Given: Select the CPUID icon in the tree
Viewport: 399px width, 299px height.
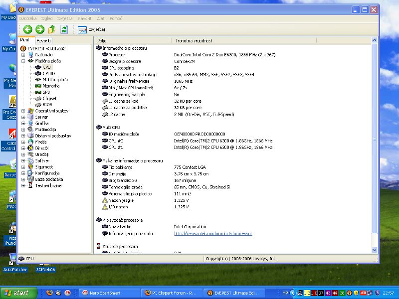Looking at the screenshot, I should point(38,73).
